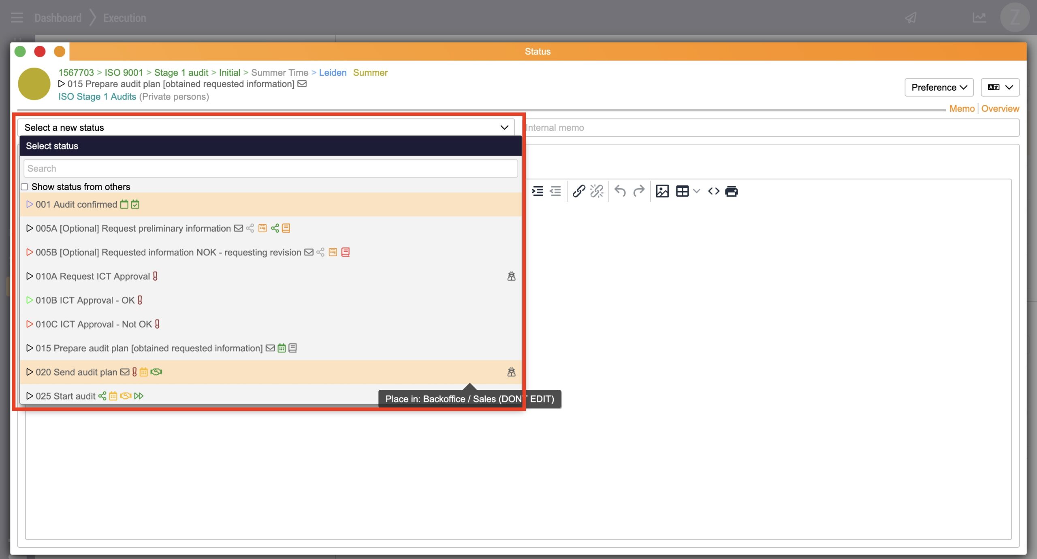This screenshot has height=559, width=1037.
Task: Click the insert image icon
Action: click(x=662, y=191)
